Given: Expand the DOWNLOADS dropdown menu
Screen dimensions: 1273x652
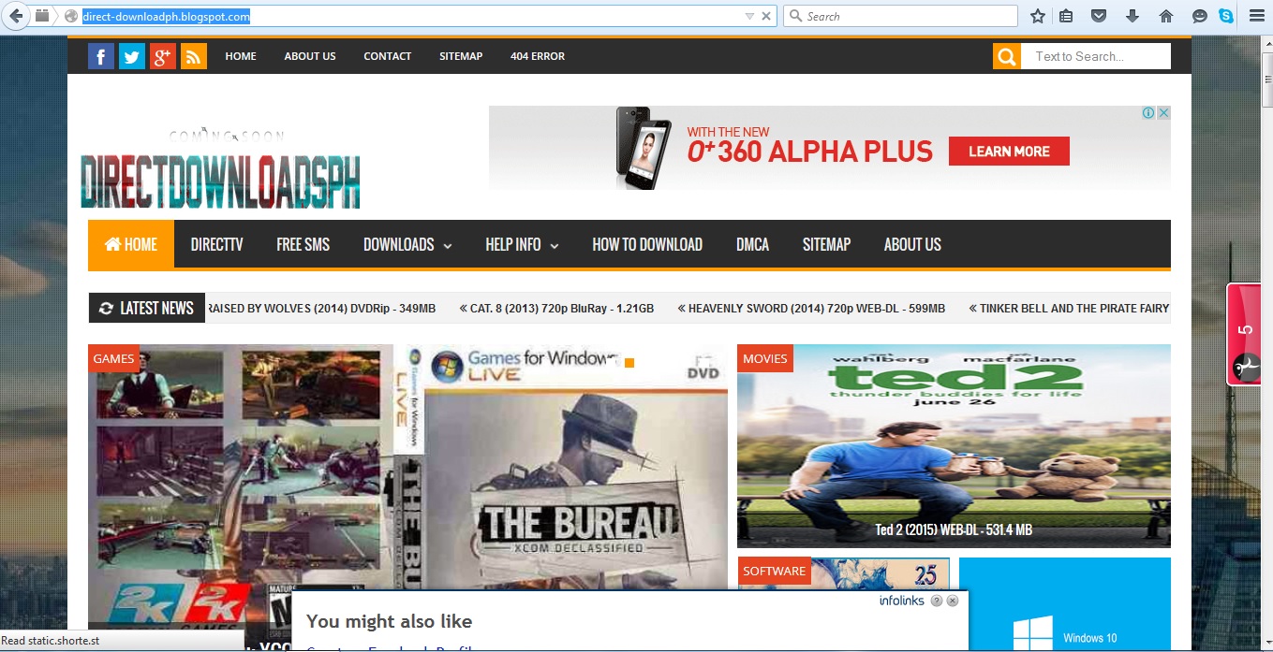Looking at the screenshot, I should (x=407, y=244).
